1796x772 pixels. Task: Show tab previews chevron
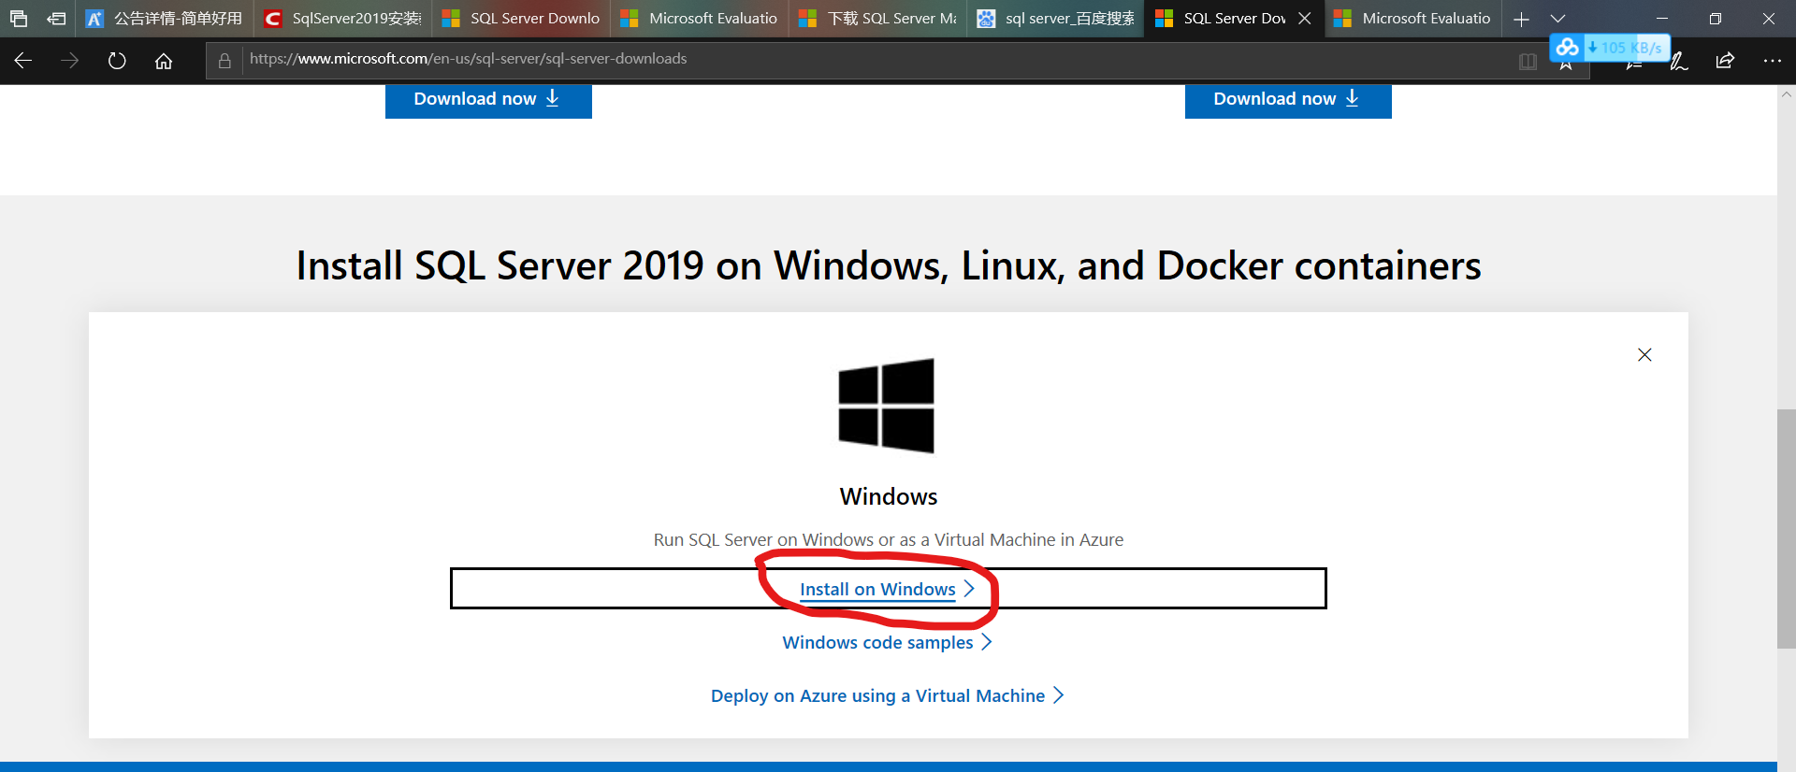pyautogui.click(x=1558, y=19)
